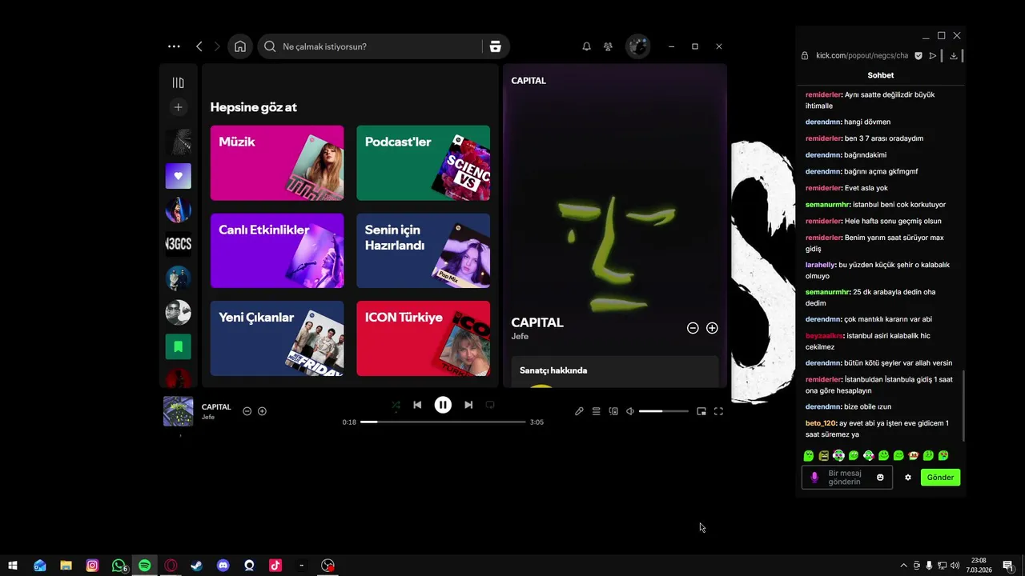
Task: Expand Your Library sidebar
Action: point(179,82)
